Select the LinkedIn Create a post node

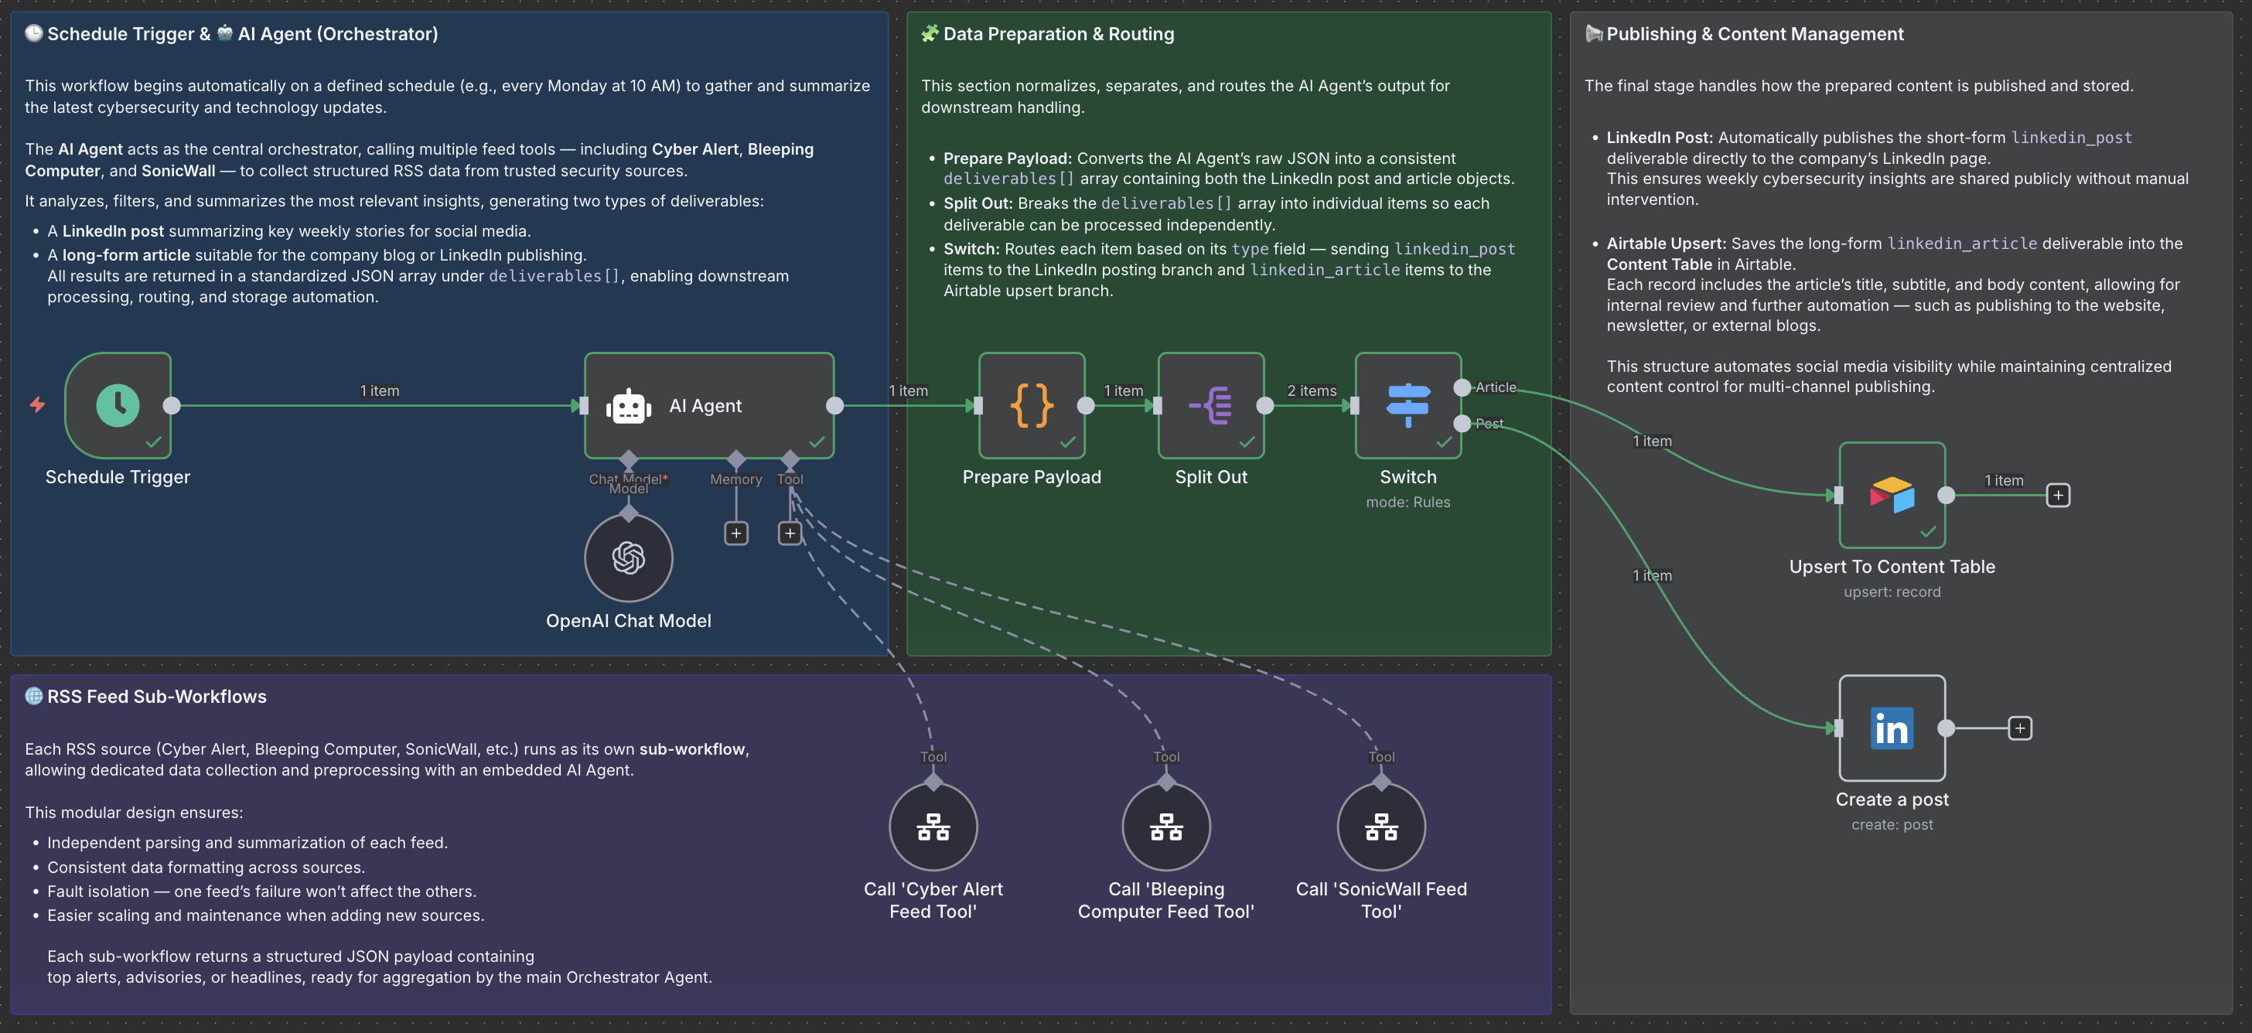coord(1892,728)
